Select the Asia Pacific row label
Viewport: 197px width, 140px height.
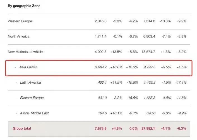(x=28, y=67)
